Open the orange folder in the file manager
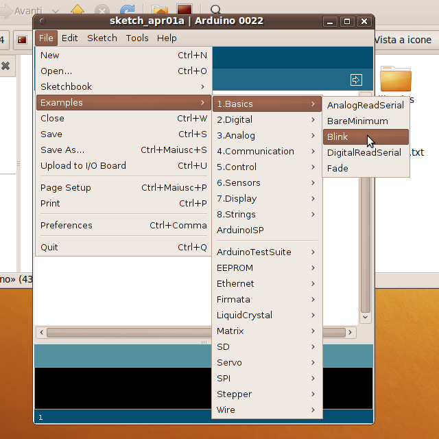The image size is (439, 439). tap(396, 79)
